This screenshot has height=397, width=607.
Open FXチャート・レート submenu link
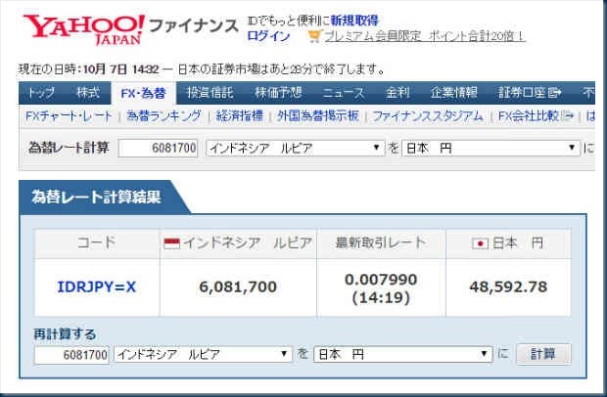click(x=69, y=116)
